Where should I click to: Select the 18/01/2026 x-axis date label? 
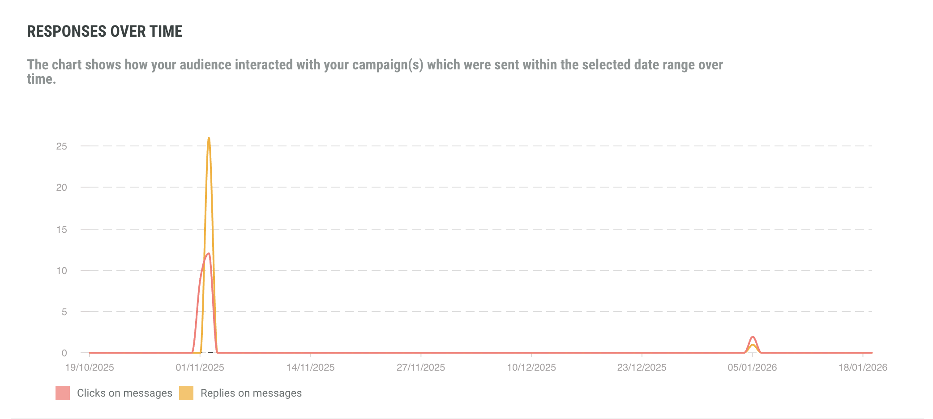pyautogui.click(x=863, y=368)
